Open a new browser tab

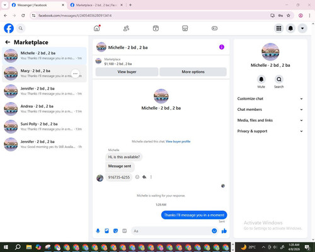[130, 5]
